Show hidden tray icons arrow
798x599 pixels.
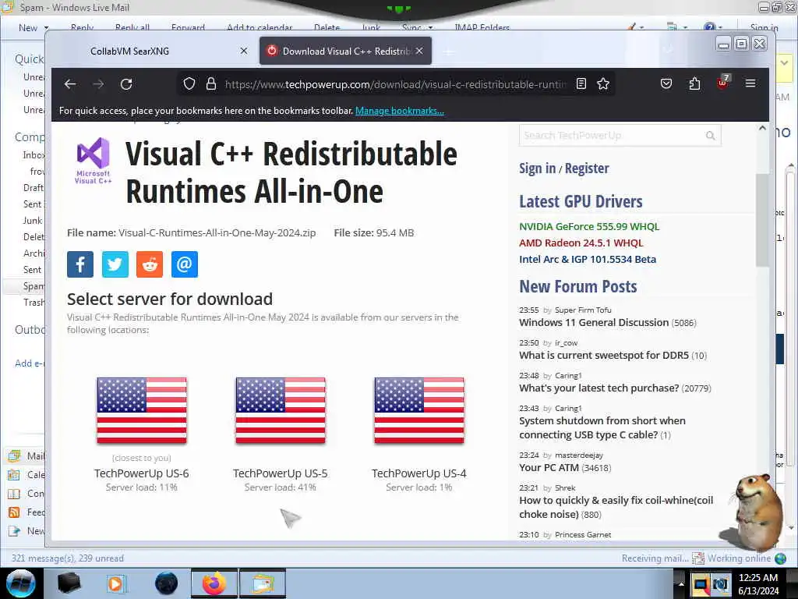pos(681,583)
